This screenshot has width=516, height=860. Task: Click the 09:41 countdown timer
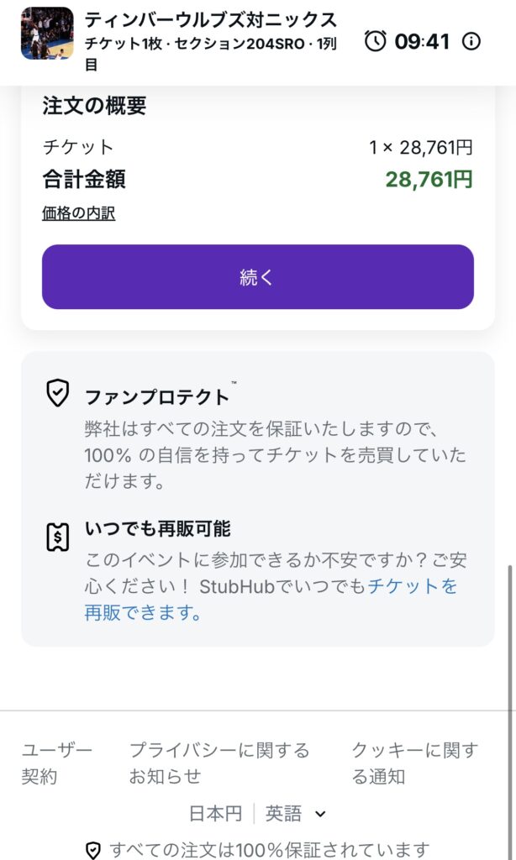(x=423, y=40)
